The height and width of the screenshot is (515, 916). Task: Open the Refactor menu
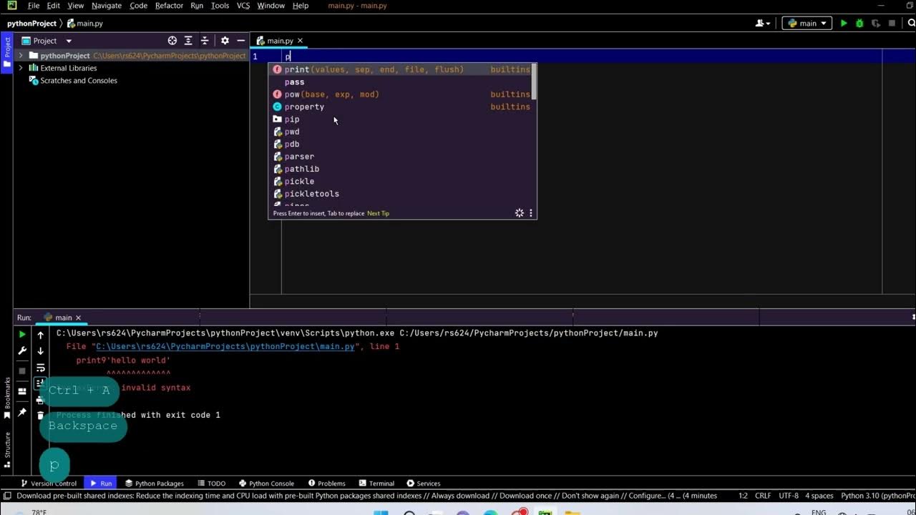coord(169,6)
